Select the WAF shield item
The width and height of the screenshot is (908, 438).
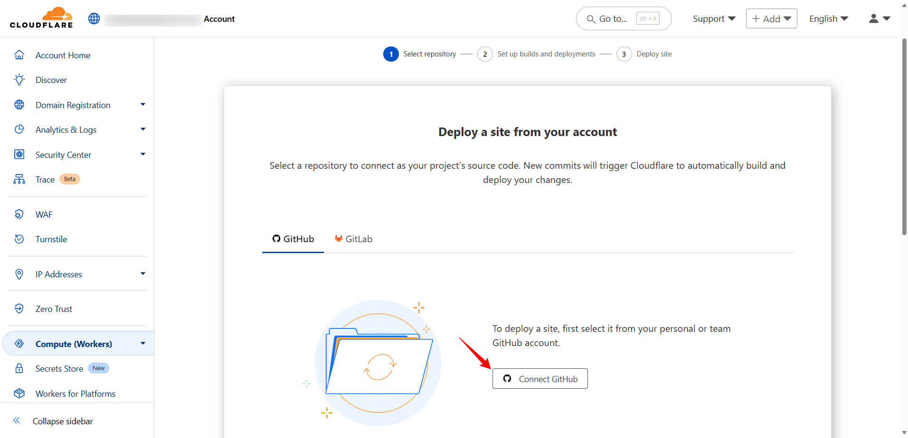pos(44,215)
